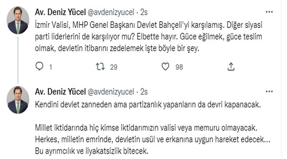This screenshot has width=287, height=159.
Task: Share the first tweet via upload icon
Action: coord(231,67)
